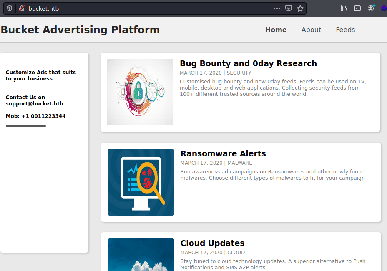
Task: Click the 'MARCH 17, 2020 | CLOUD' line
Action: [x=213, y=253]
